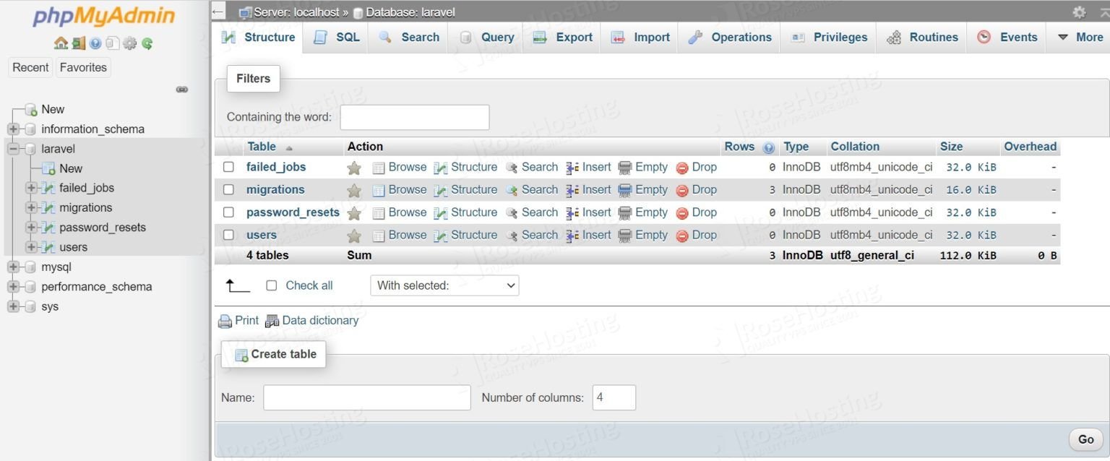This screenshot has width=1110, height=461.
Task: Select the checkbox for the failed_jobs table
Action: 228,166
